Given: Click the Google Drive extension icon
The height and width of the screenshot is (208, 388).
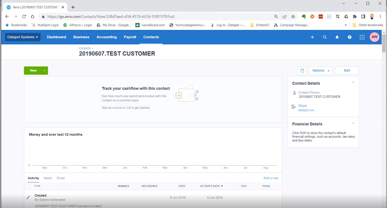Looking at the screenshot, I should 346,16.
